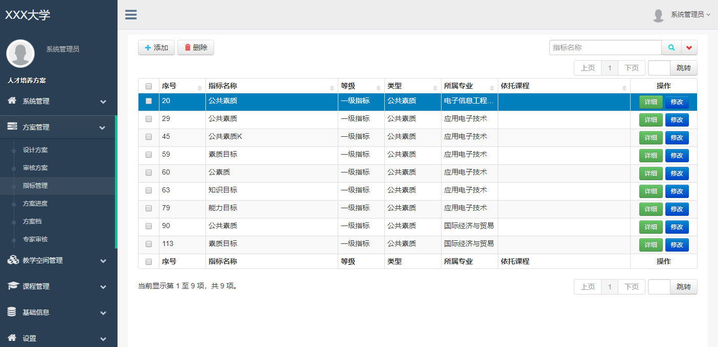Click the home icon beside 设置
This screenshot has width=718, height=347.
click(x=12, y=337)
